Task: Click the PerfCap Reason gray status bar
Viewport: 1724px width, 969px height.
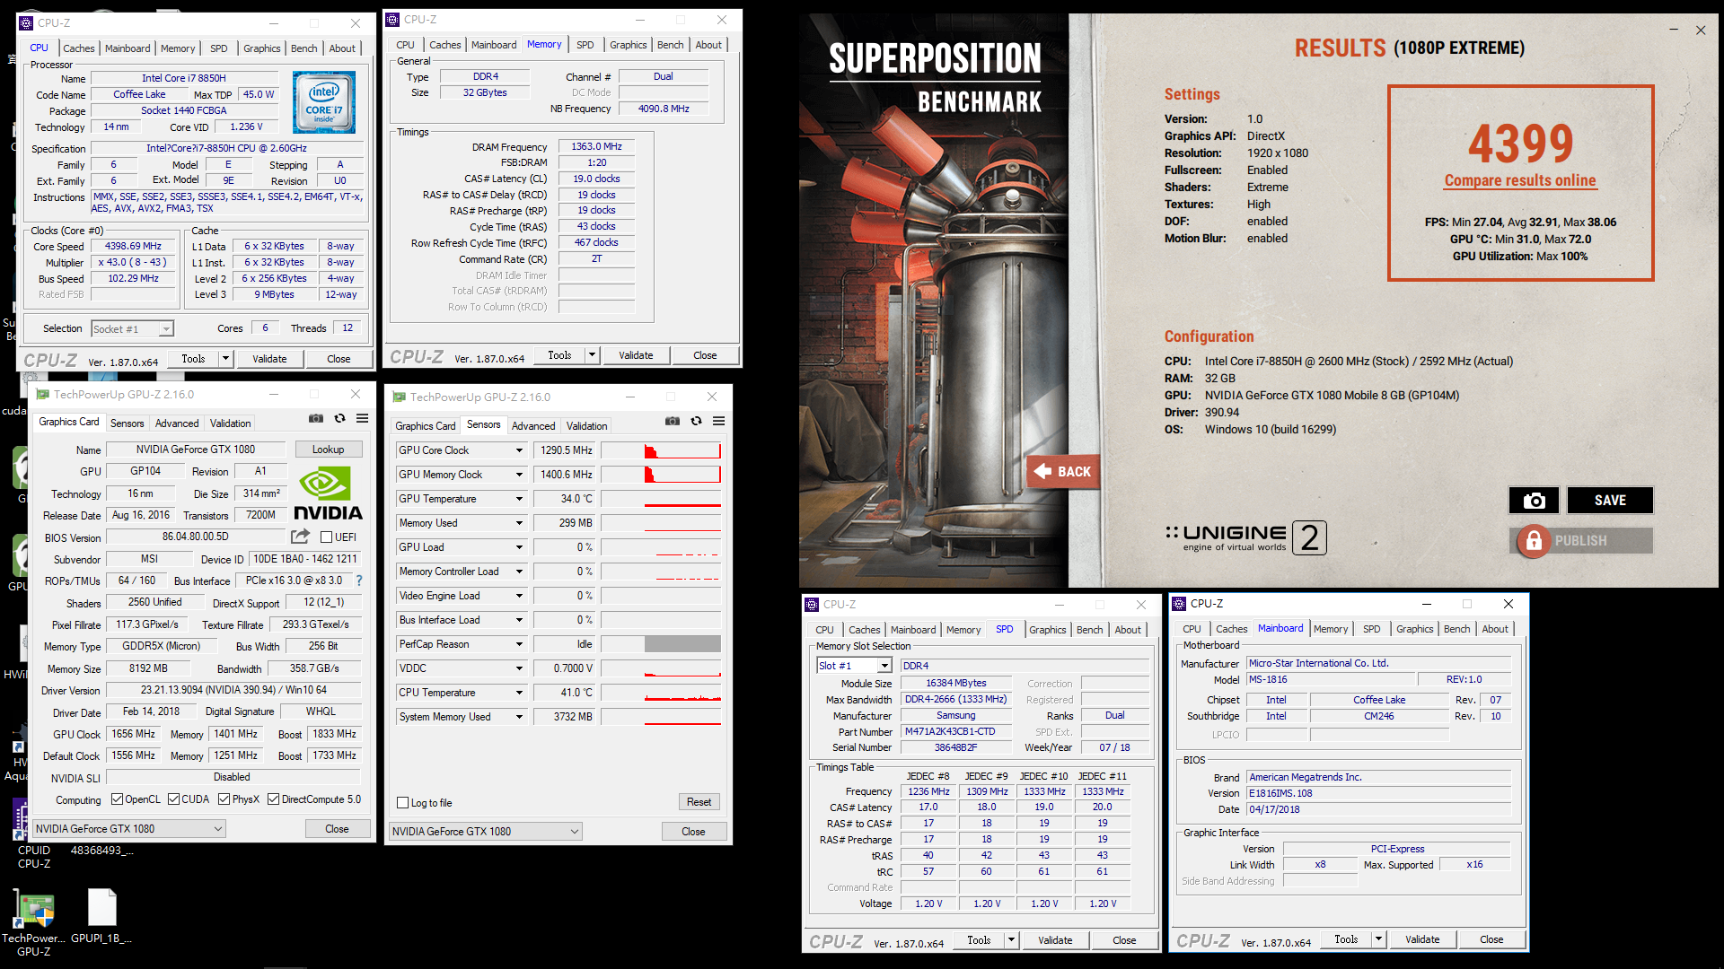Action: pyautogui.click(x=682, y=644)
